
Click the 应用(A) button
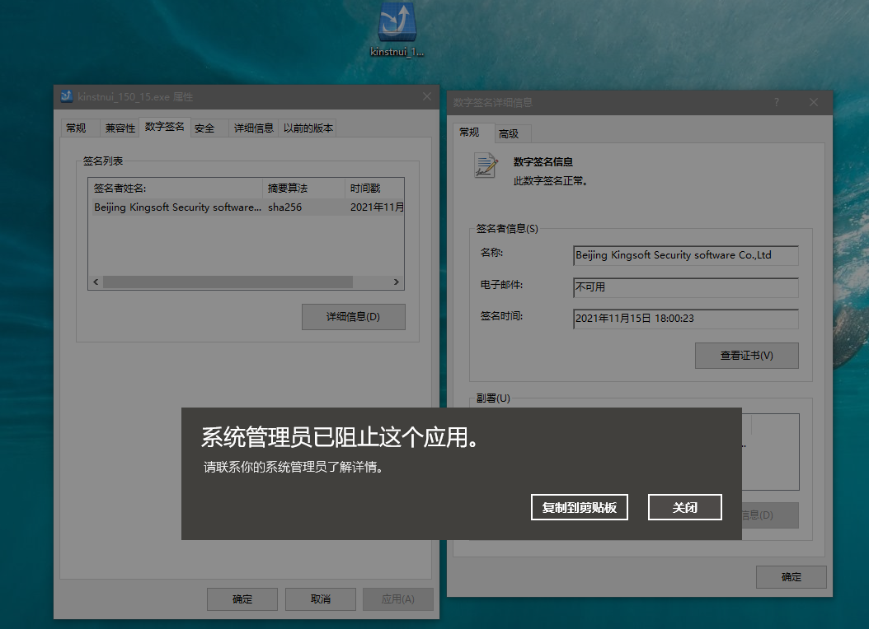coord(397,599)
